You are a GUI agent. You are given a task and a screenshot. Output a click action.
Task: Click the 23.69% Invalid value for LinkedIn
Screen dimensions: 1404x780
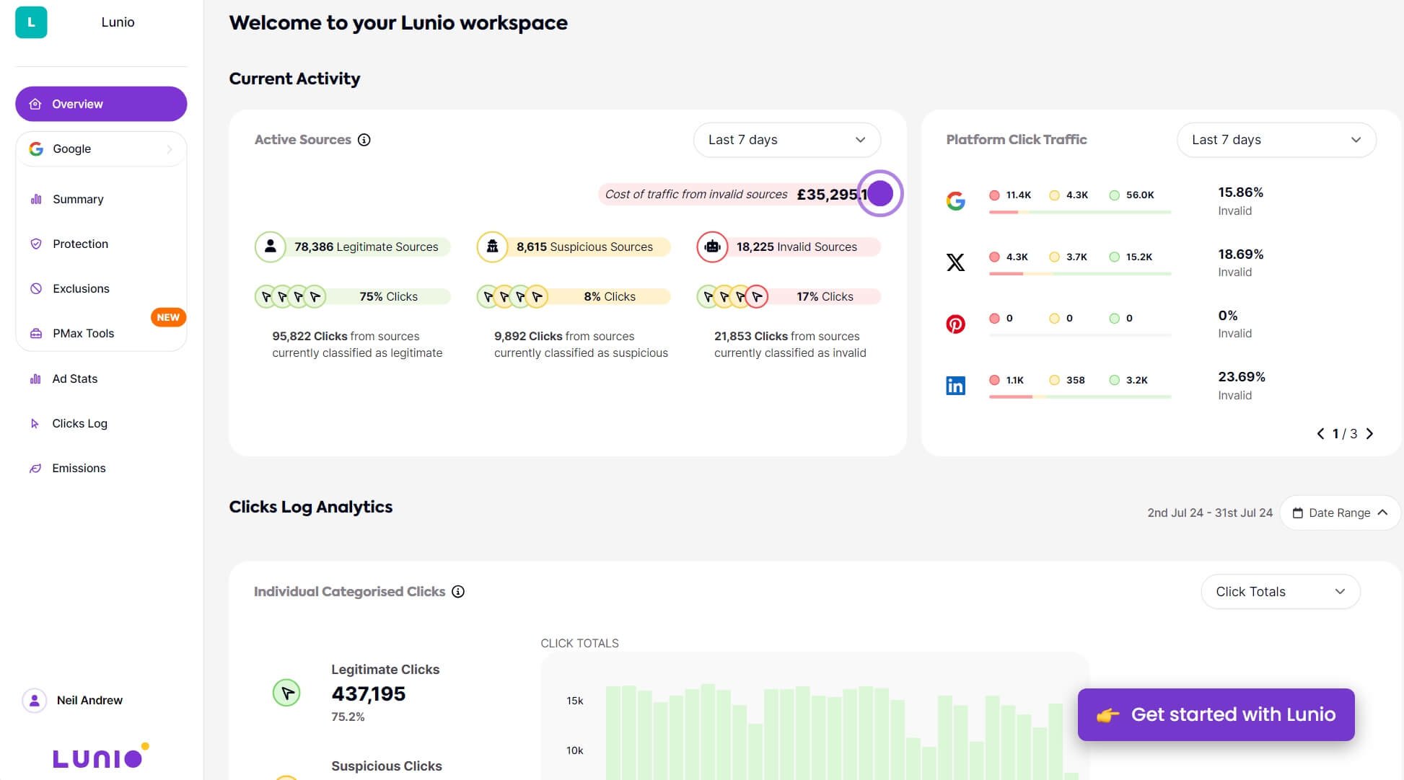pos(1242,376)
